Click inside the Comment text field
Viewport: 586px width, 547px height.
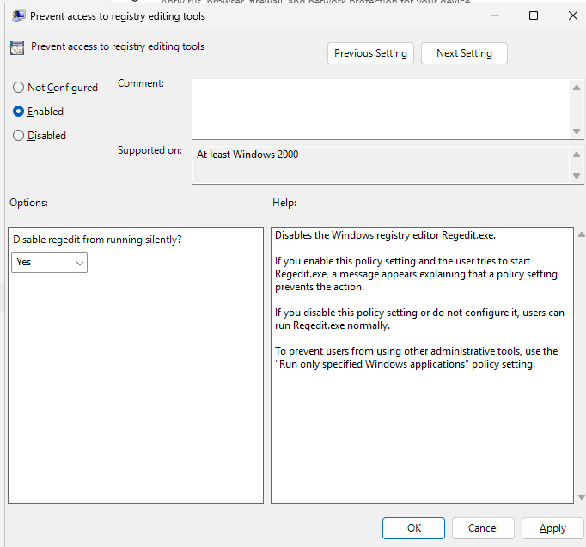[382, 109]
